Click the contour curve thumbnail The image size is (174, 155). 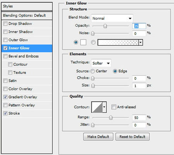[x=97, y=107]
